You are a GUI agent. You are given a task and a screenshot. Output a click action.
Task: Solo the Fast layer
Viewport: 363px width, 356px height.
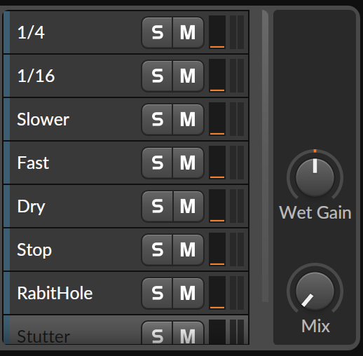(x=157, y=163)
